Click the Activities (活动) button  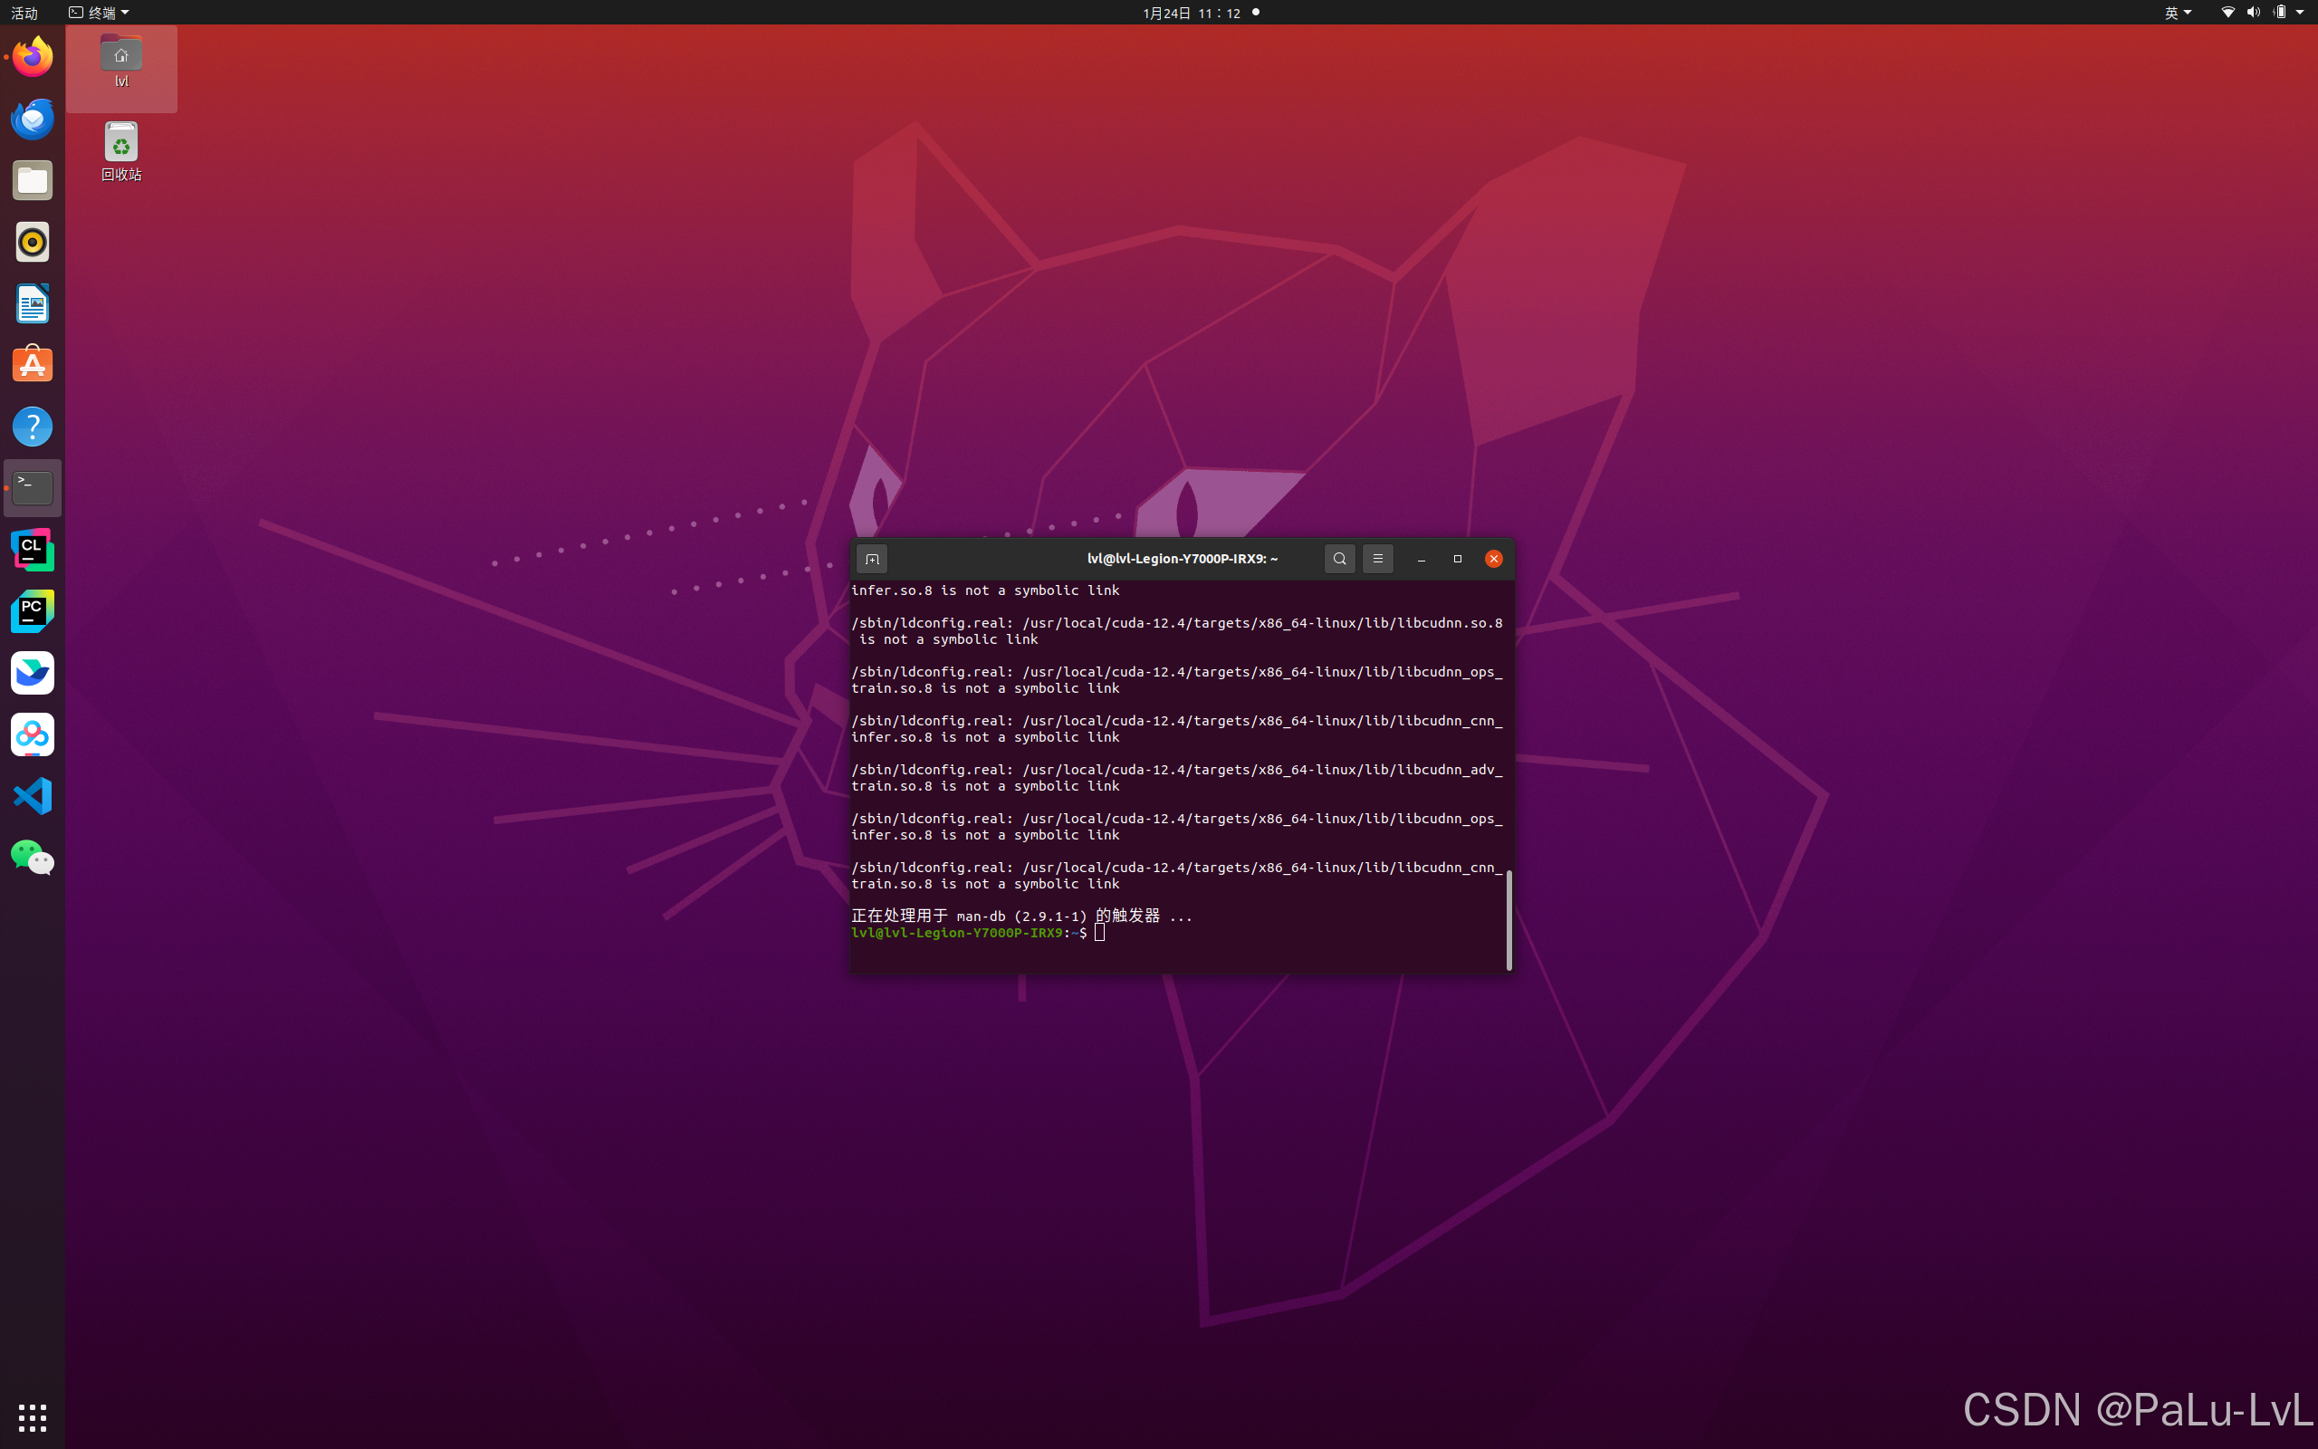click(24, 13)
